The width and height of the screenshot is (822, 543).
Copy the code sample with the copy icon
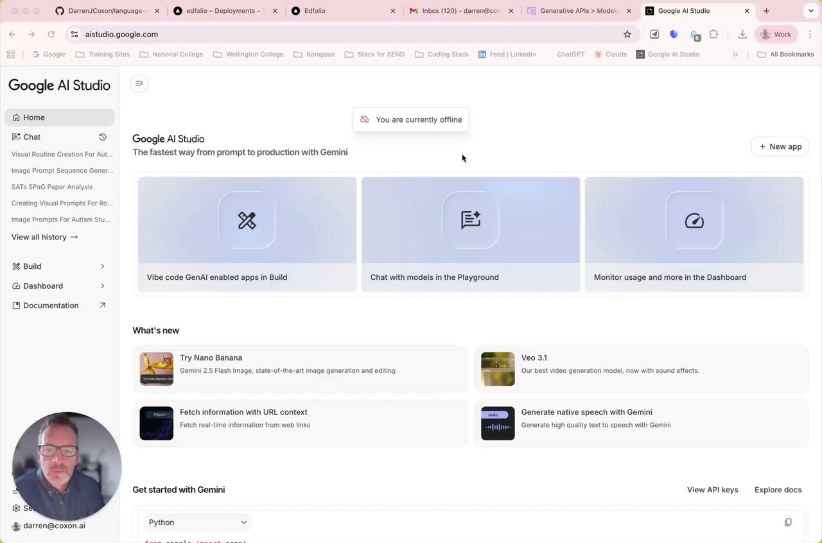tap(788, 522)
